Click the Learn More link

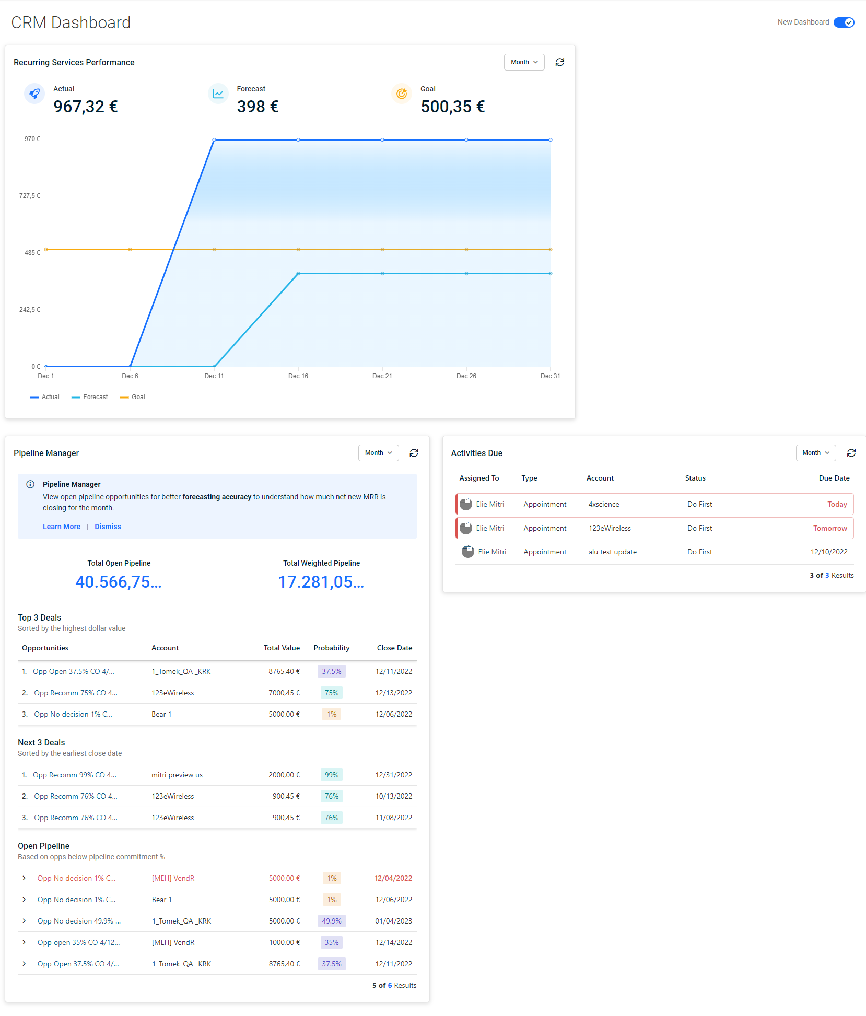pyautogui.click(x=62, y=527)
